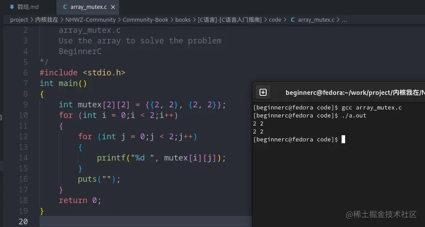Viewport: 425px width, 227px height.
Task: Click the return 0; statement
Action: click(x=80, y=200)
